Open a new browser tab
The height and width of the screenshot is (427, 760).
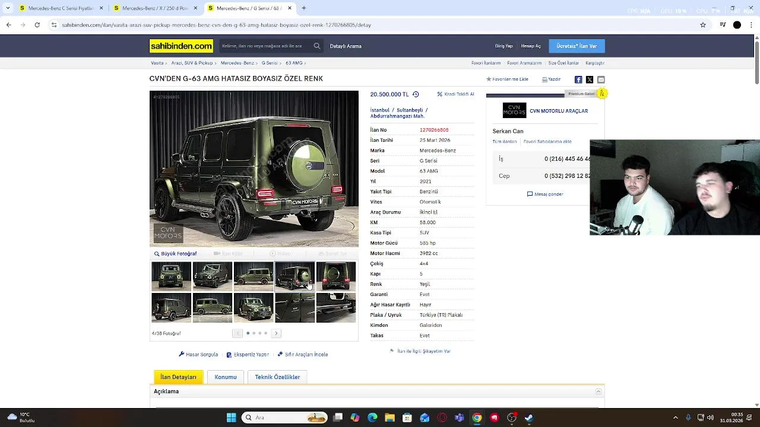[x=303, y=8]
